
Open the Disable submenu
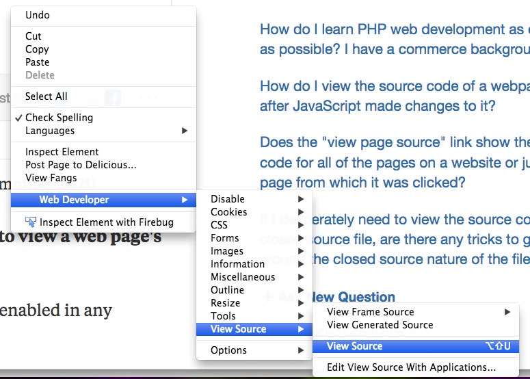254,199
